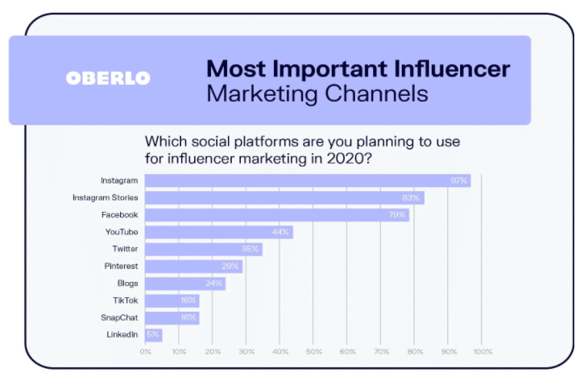Click the 100% x-axis tick label

pyautogui.click(x=482, y=352)
